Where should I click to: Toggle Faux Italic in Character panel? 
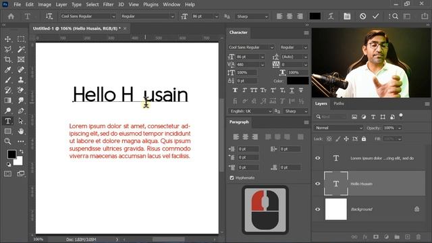coord(244,90)
